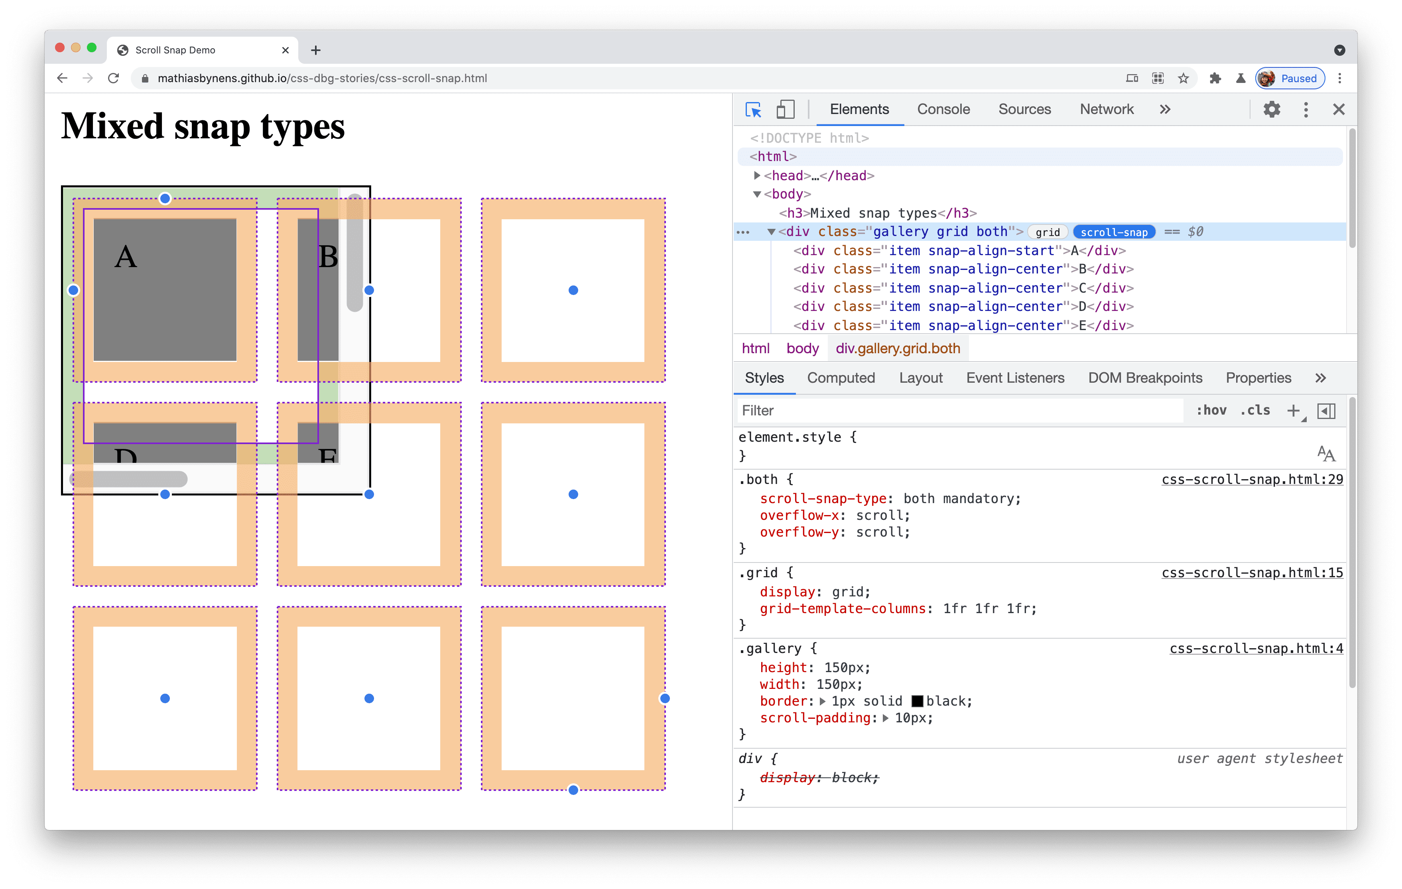Click the close DevTools icon
The image size is (1402, 889).
[1341, 109]
